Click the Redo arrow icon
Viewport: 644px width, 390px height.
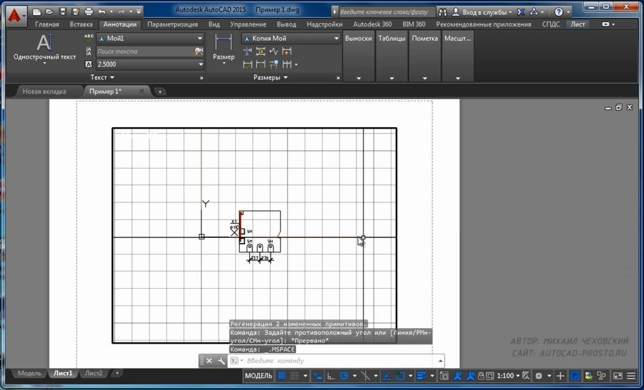[x=121, y=12]
